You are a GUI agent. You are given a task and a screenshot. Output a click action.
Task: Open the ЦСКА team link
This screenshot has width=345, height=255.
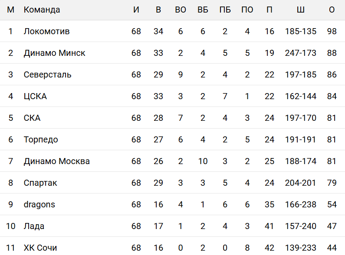35,96
